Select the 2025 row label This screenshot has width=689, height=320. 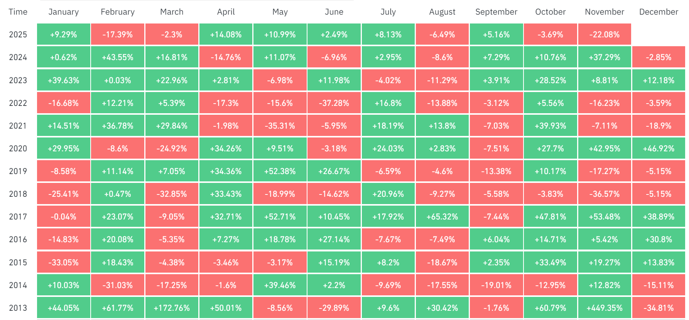pos(18,35)
